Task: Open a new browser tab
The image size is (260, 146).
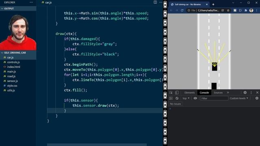Action: [213, 4]
